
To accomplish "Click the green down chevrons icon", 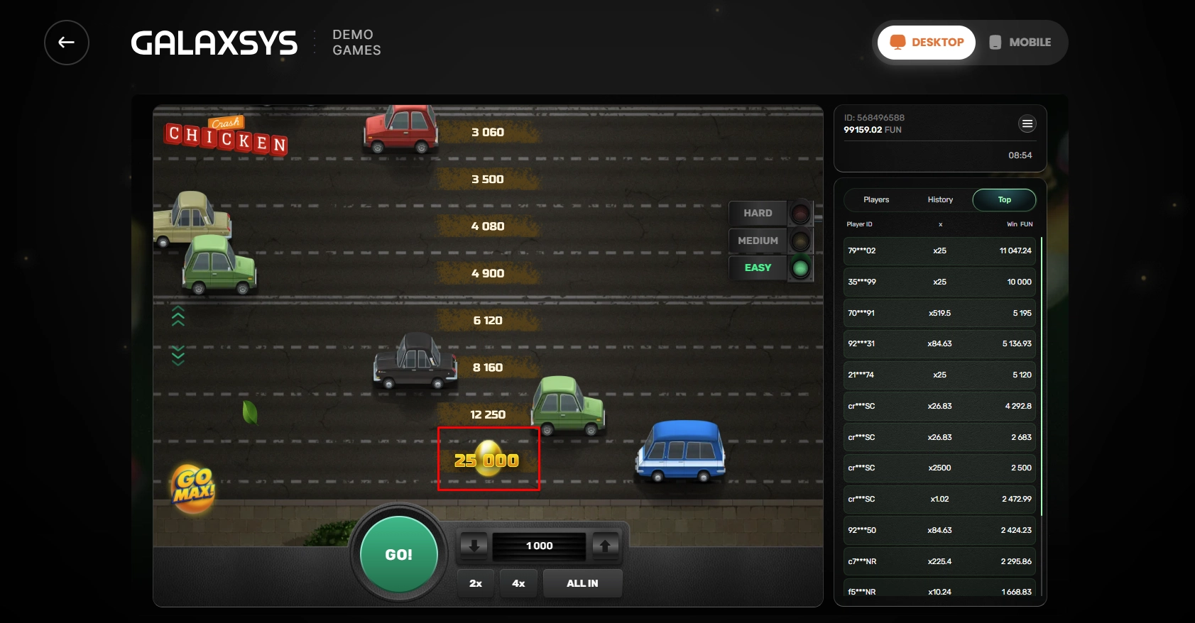I will tap(178, 355).
